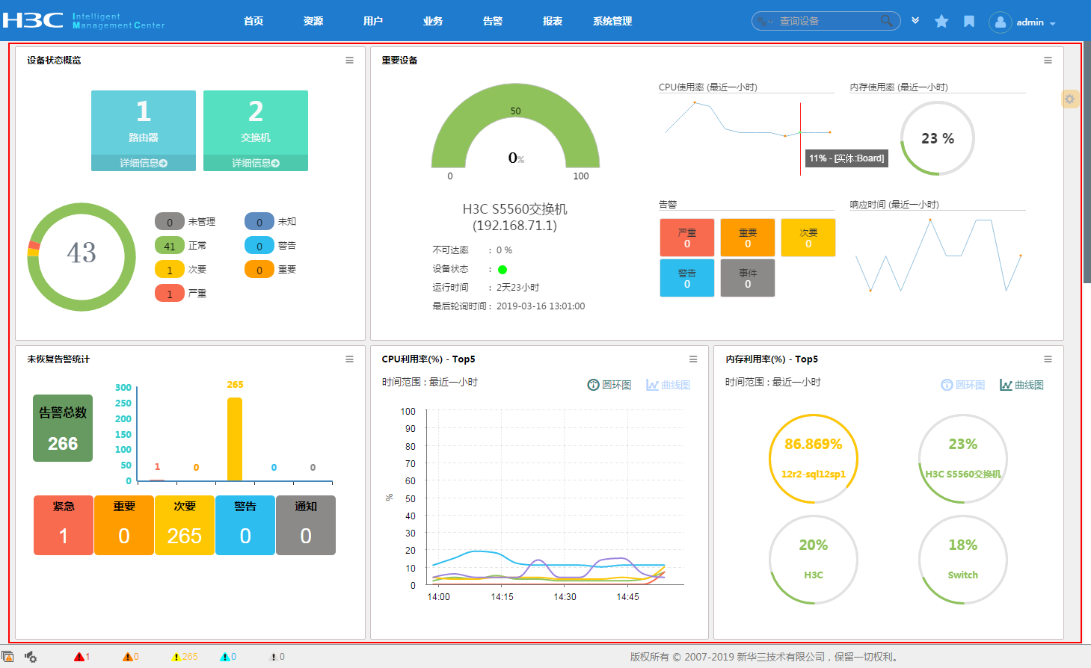Image resolution: width=1091 pixels, height=668 pixels.
Task: Click the 紧急 alarm tile showing 1
Action: coord(64,525)
